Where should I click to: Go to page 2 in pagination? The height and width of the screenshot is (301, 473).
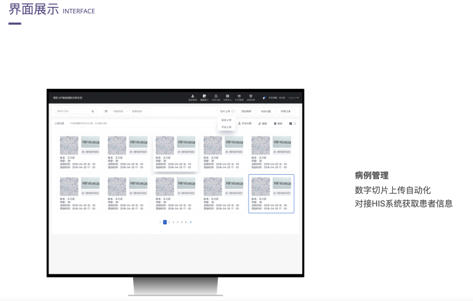click(x=169, y=222)
